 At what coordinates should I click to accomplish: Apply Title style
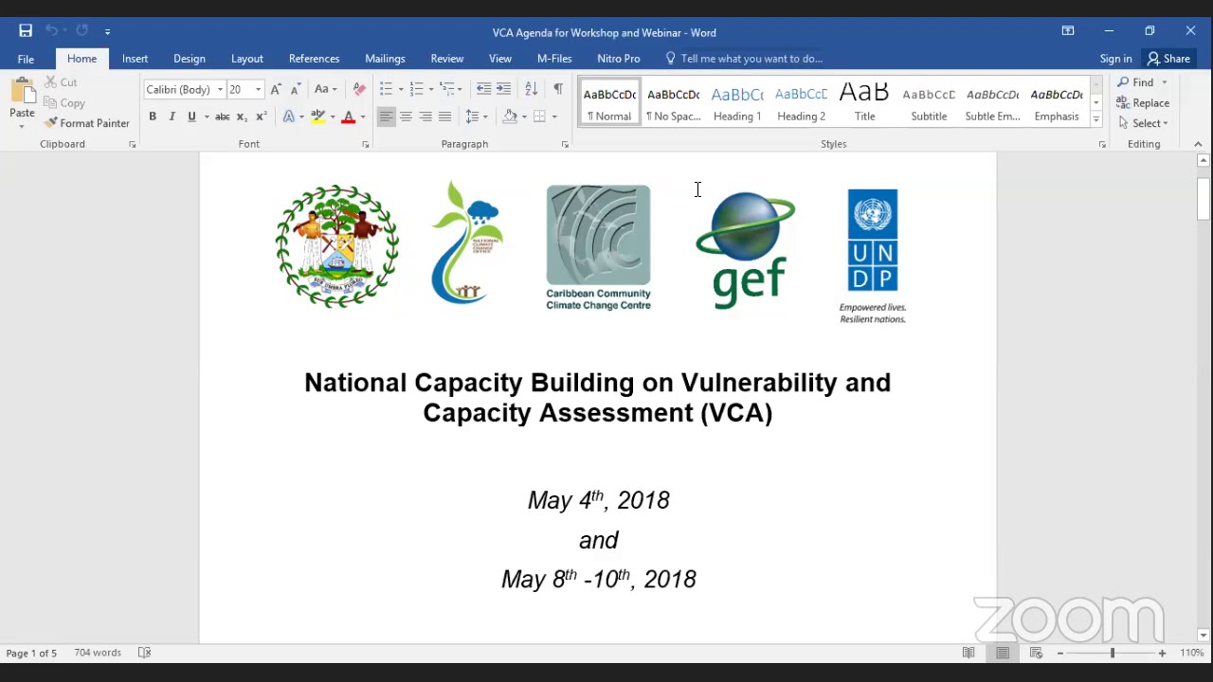pos(864,103)
